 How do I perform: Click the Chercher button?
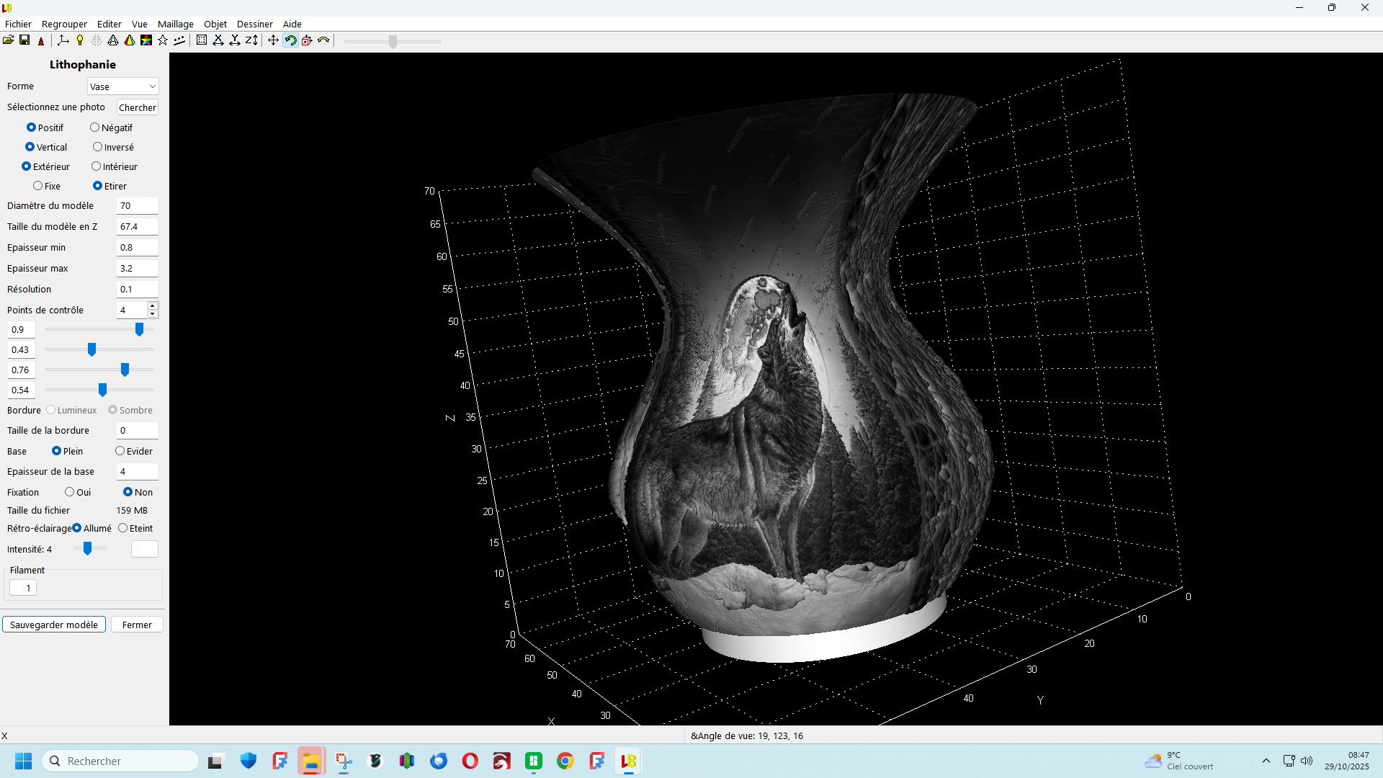[137, 107]
